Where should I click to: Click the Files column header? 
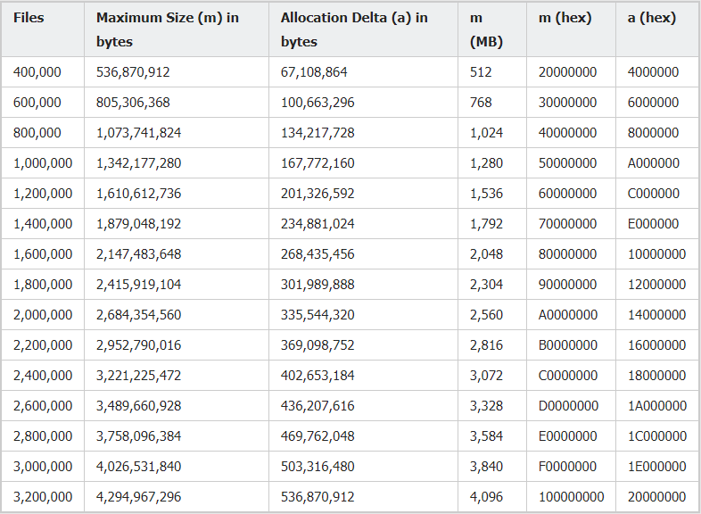click(x=29, y=18)
